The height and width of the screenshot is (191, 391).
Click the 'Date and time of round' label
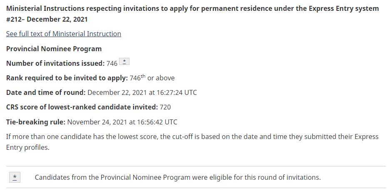[46, 92]
